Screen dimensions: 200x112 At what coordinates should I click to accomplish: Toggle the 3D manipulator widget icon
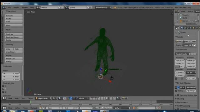[68, 98]
